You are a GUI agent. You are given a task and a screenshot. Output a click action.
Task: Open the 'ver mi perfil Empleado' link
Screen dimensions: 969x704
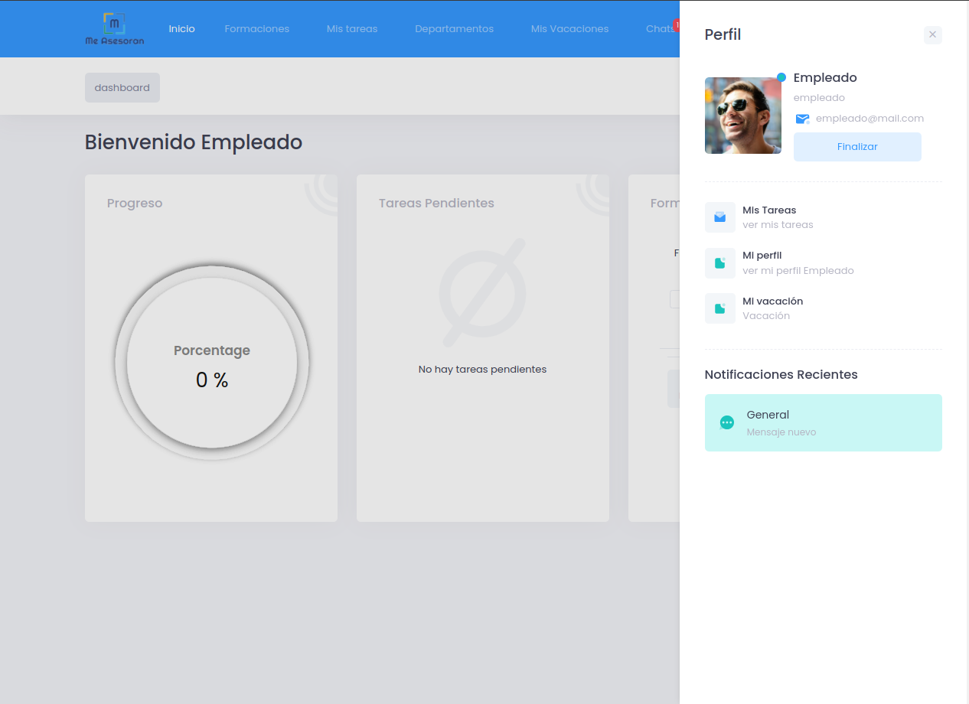pos(798,271)
